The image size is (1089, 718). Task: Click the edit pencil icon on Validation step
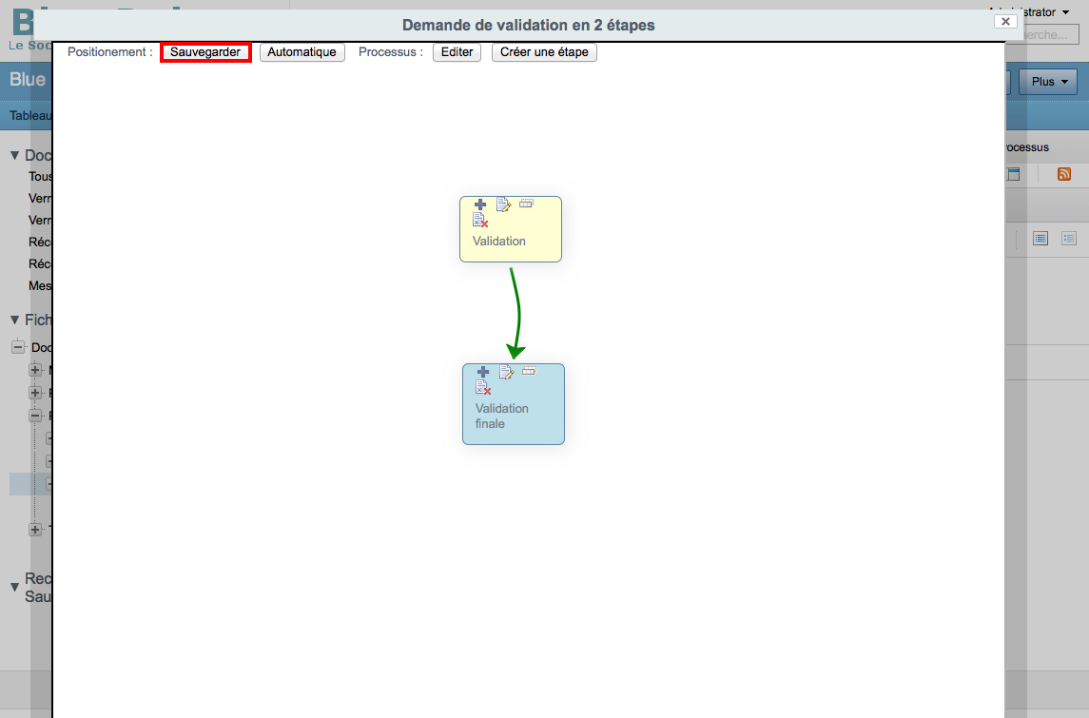tap(503, 204)
